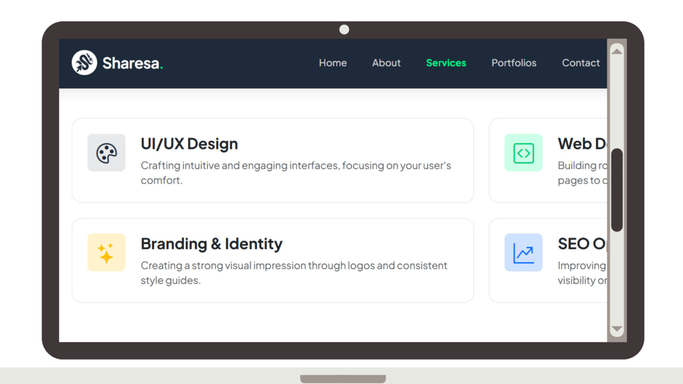This screenshot has height=384, width=683.
Task: Click the vertical scrollbar thumb
Action: [617, 190]
